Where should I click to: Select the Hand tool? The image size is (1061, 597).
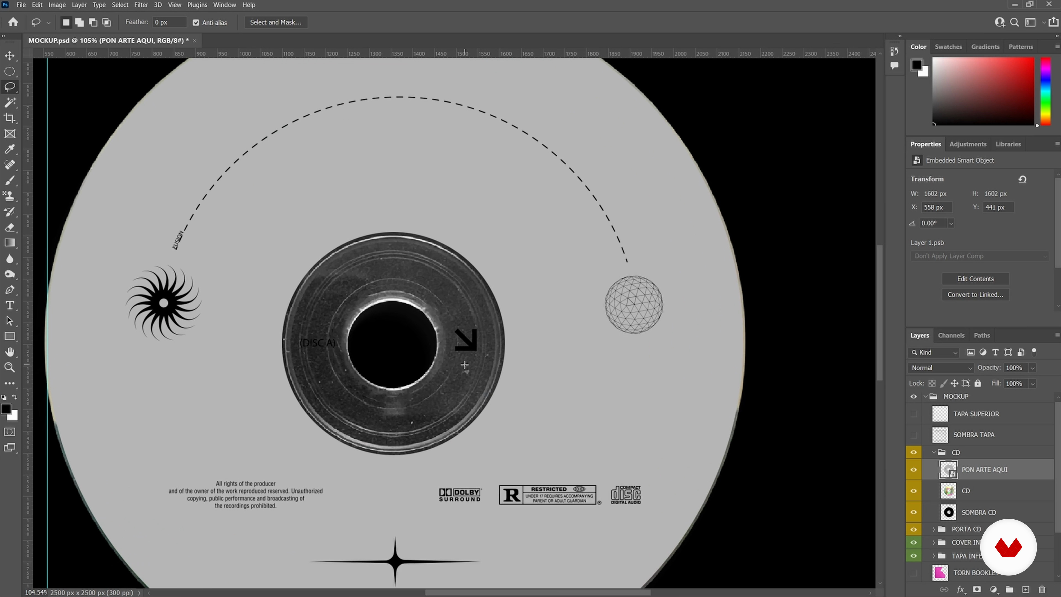[9, 352]
